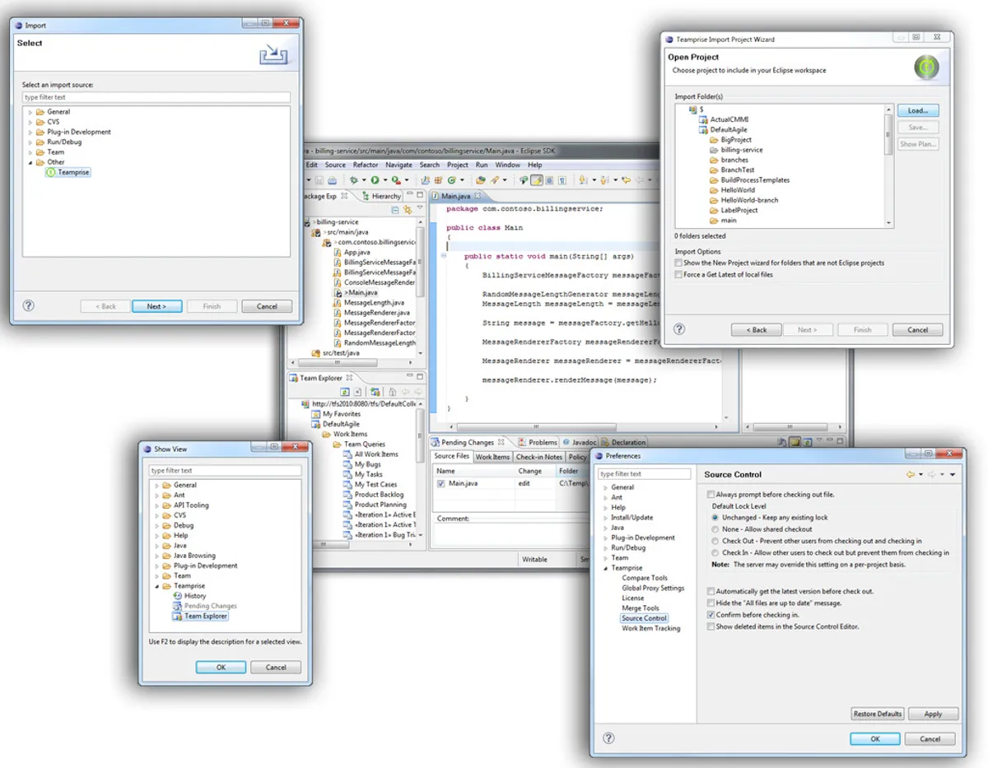Image resolution: width=988 pixels, height=768 pixels.
Task: Expand the General node in Import dialog
Action: tap(30, 112)
